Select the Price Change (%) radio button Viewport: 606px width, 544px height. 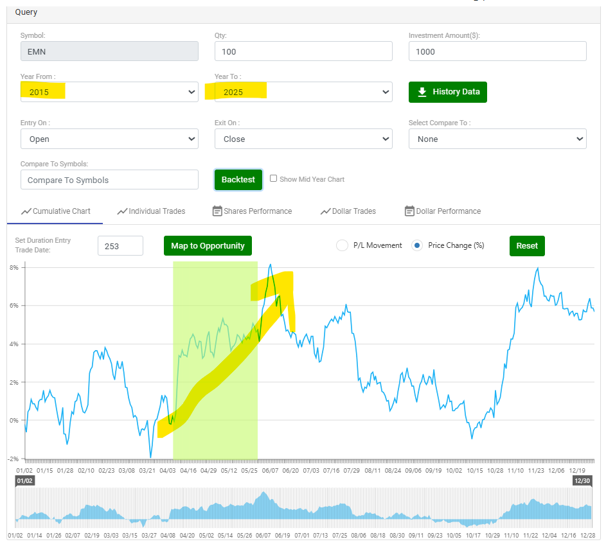point(416,245)
